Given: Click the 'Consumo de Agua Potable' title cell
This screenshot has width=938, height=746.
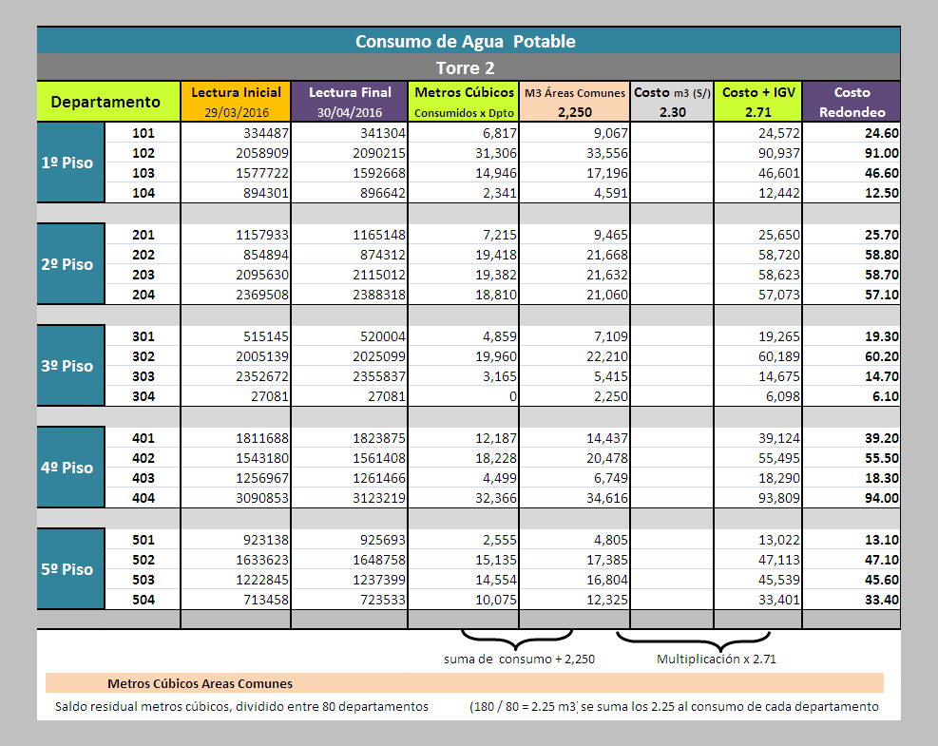Looking at the screenshot, I should pos(469,41).
